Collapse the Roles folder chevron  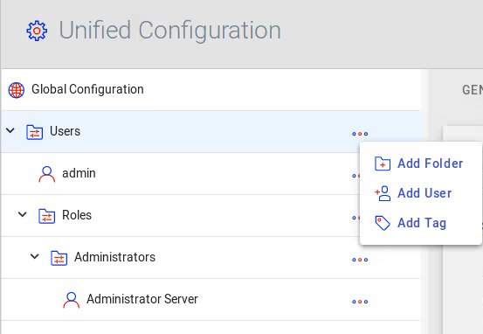23,214
